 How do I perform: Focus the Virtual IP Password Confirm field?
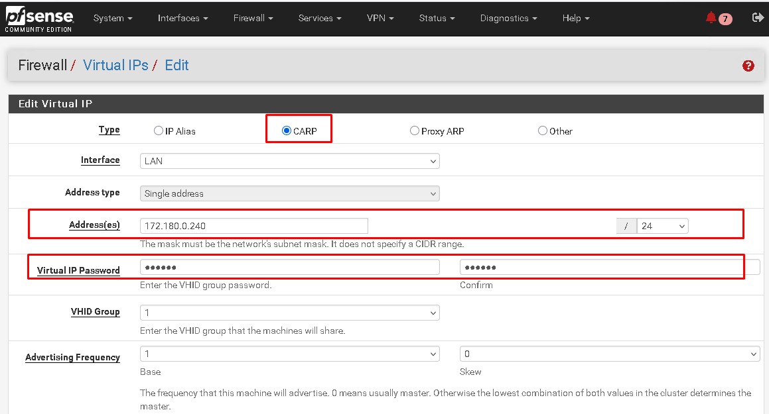[600, 267]
